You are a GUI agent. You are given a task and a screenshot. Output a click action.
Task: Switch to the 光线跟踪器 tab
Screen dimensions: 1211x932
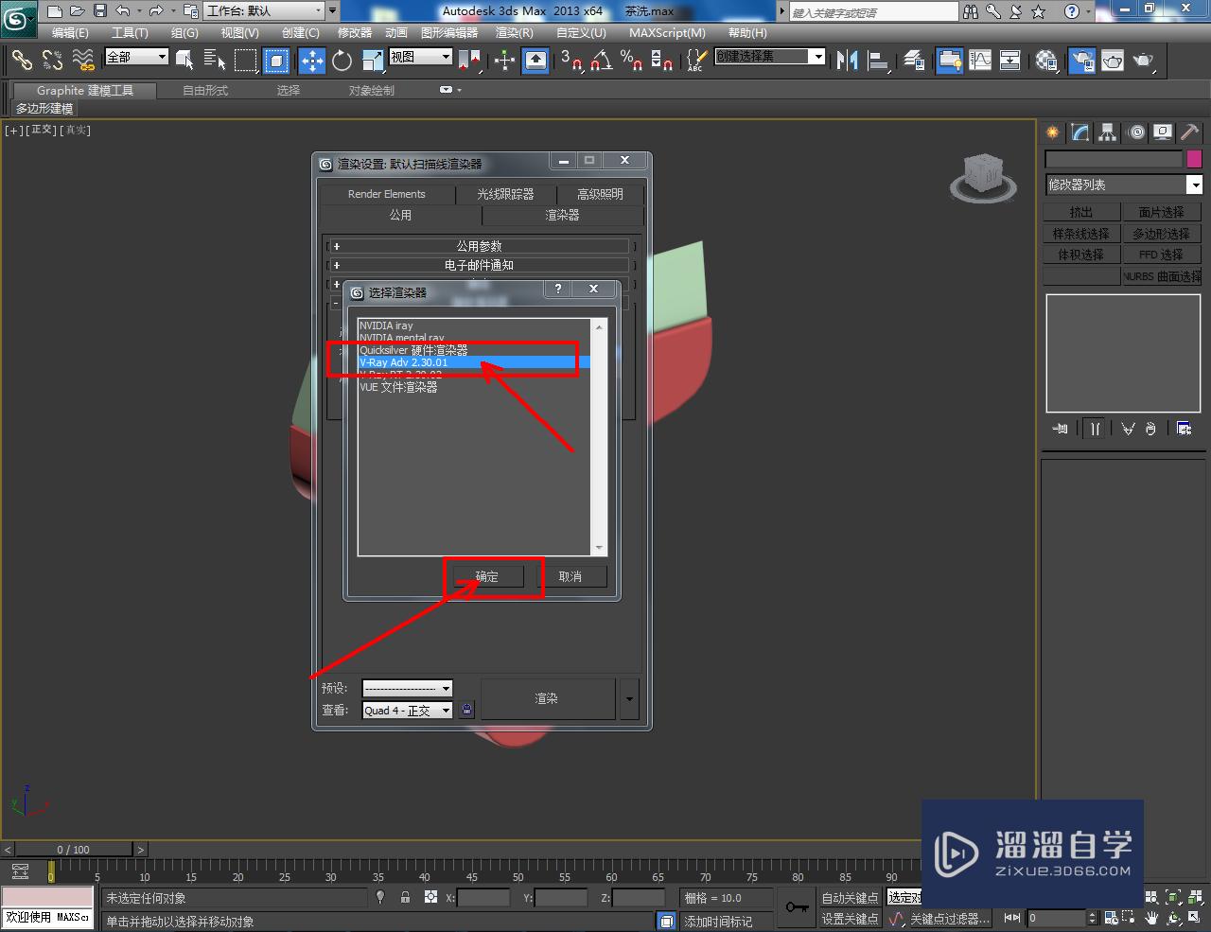[505, 194]
